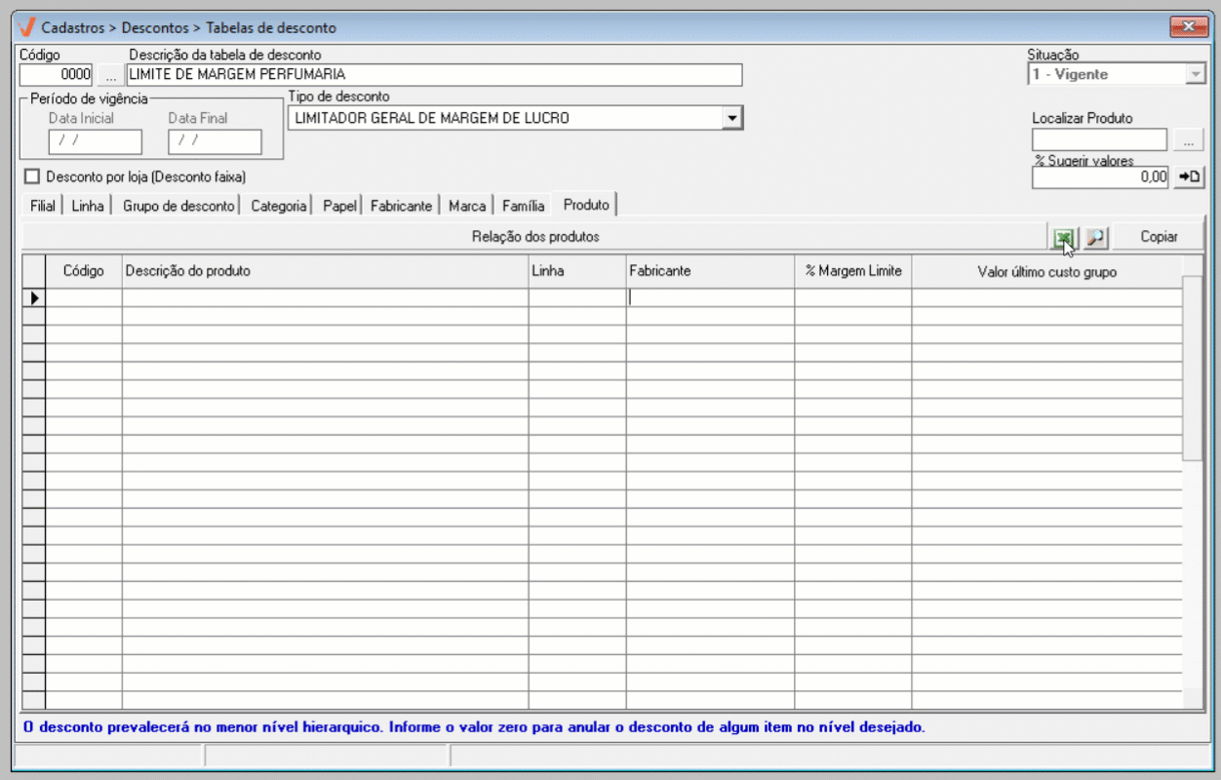Switch to the Filial tab

pos(43,206)
